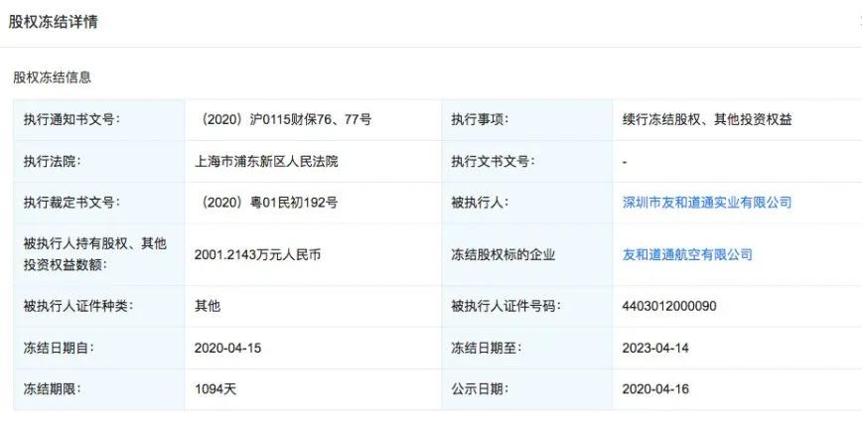
Task: Select freeze start date 2020-04-15
Action: 227,348
